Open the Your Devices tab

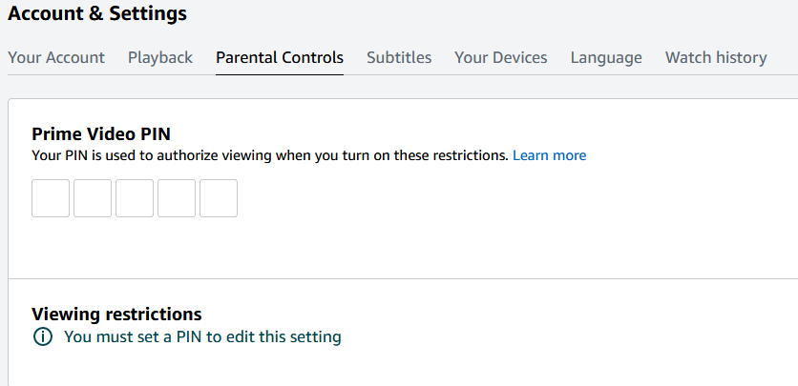click(x=501, y=57)
